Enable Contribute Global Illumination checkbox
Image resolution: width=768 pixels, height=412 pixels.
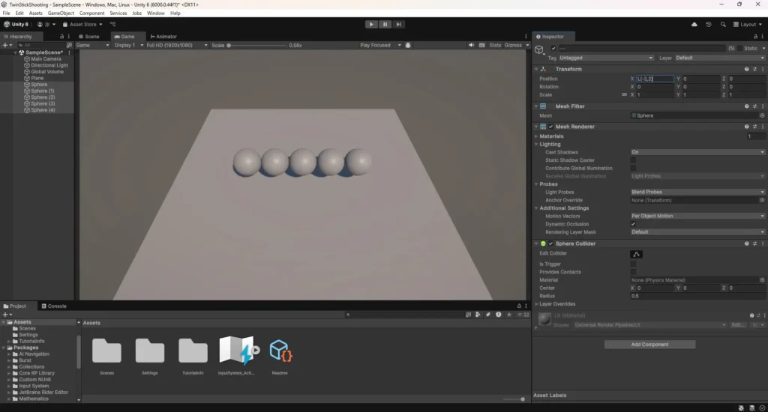(x=633, y=168)
